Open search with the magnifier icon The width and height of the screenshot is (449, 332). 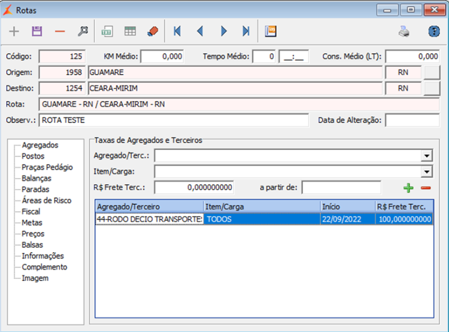pos(83,32)
